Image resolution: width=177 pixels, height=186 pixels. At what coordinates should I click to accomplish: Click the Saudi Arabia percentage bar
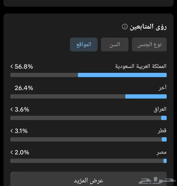(88, 75)
